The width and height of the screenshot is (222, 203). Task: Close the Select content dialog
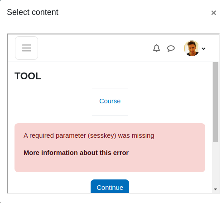[x=213, y=13]
